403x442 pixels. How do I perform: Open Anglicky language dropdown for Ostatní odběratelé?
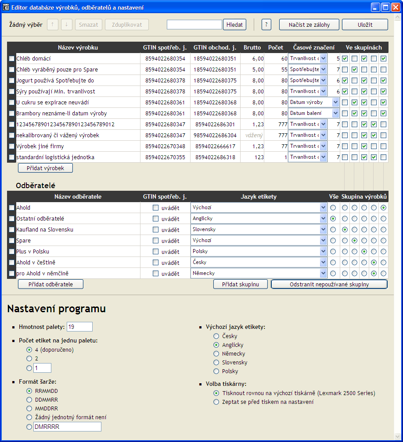click(259, 219)
